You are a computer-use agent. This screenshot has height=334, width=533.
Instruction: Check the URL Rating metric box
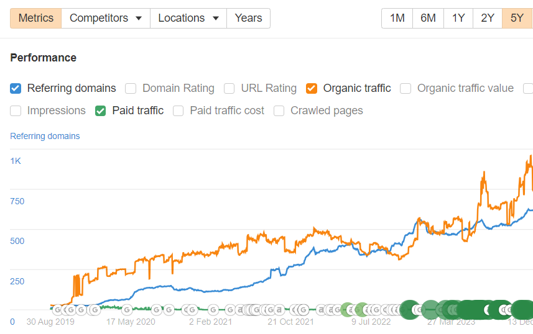[229, 88]
